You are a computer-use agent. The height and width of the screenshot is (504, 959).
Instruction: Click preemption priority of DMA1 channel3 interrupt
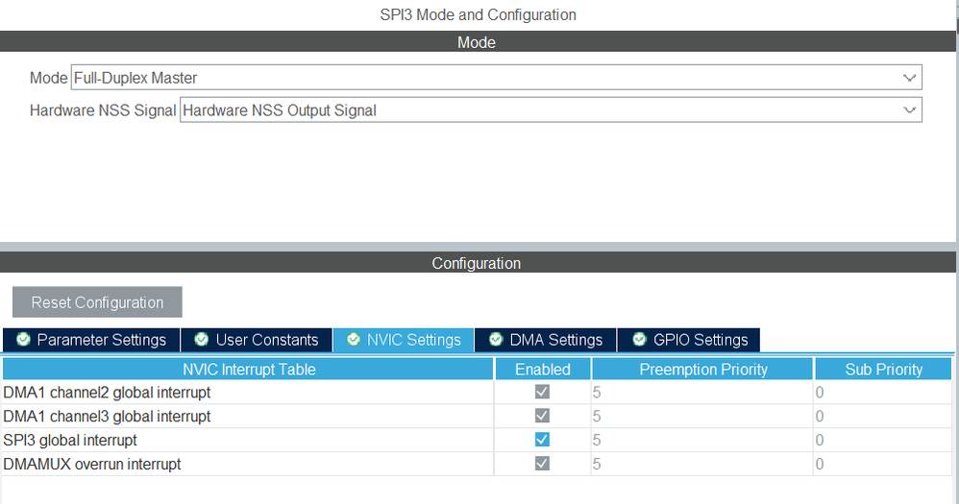(702, 416)
